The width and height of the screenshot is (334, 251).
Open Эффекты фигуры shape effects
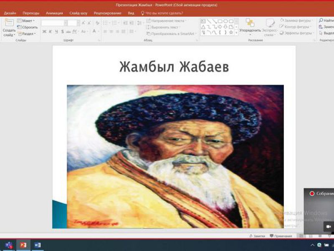(296, 33)
